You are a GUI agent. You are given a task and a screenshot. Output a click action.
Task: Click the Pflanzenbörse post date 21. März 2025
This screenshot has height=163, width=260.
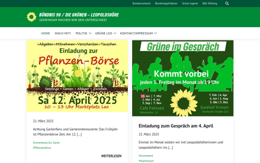[x=43, y=121]
